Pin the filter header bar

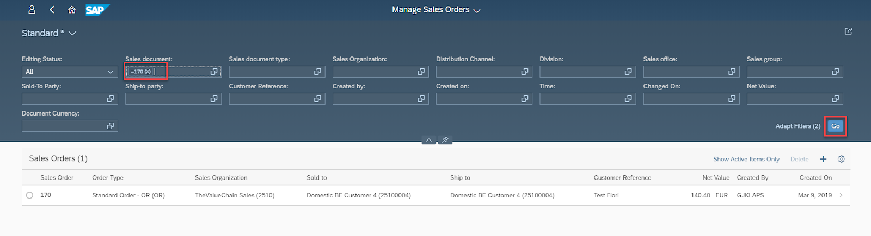point(445,140)
